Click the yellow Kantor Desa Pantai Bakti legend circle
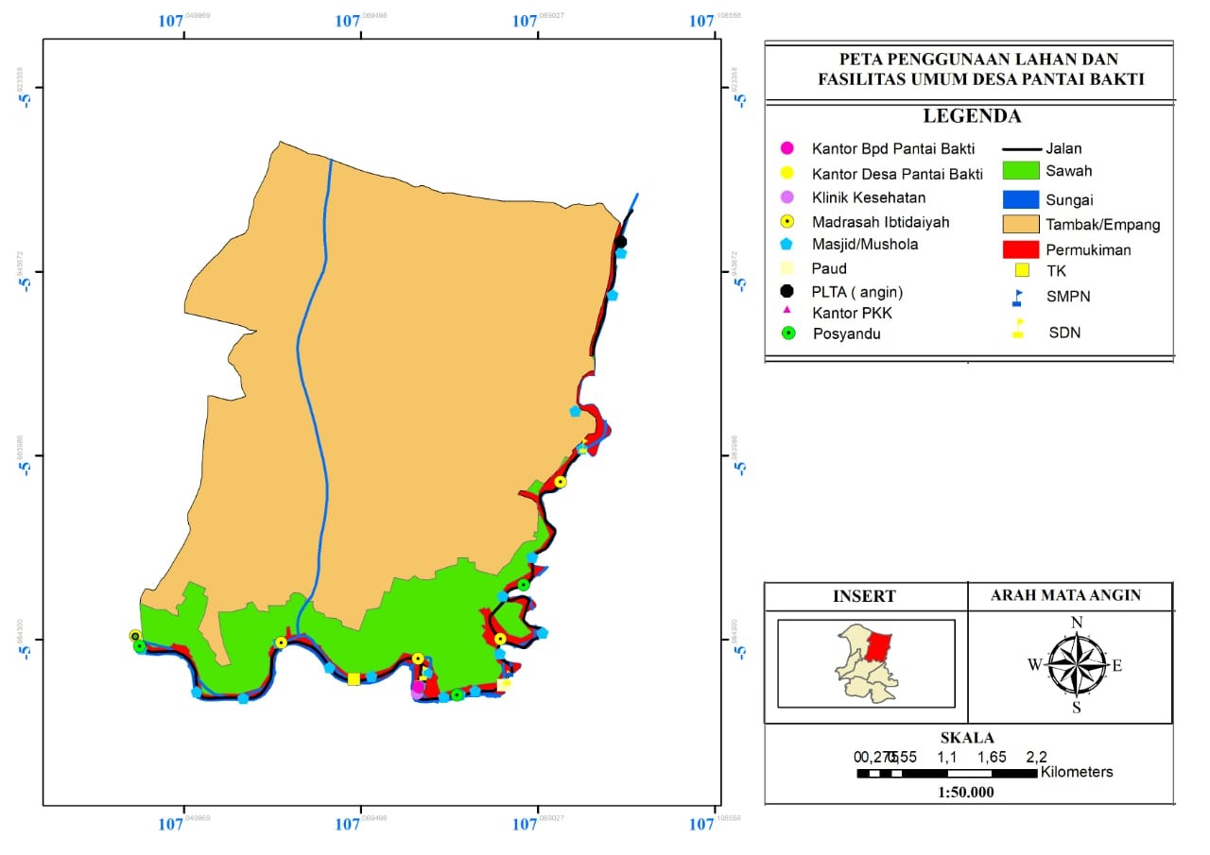Viewport: 1210px width, 855px height. (x=785, y=173)
